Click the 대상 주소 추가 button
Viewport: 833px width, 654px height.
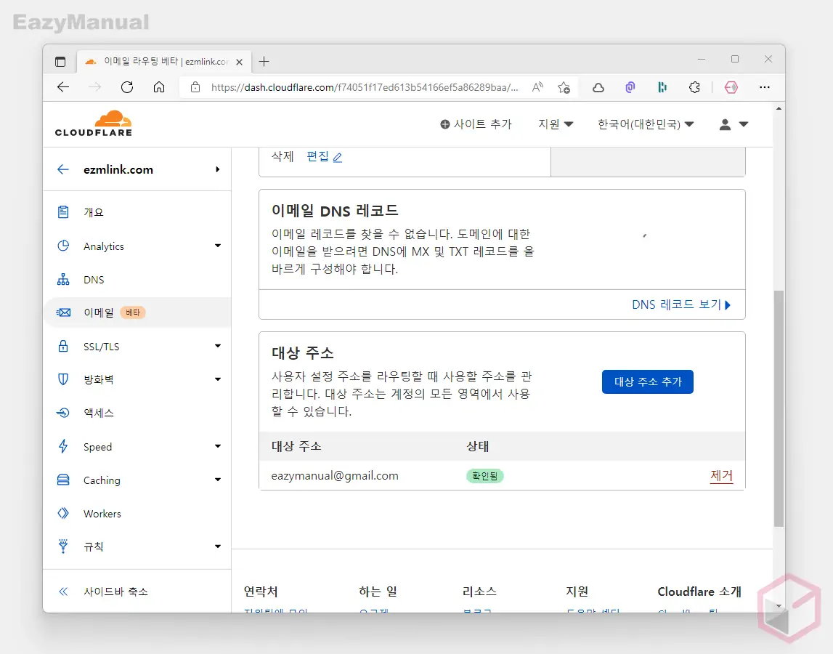(647, 381)
